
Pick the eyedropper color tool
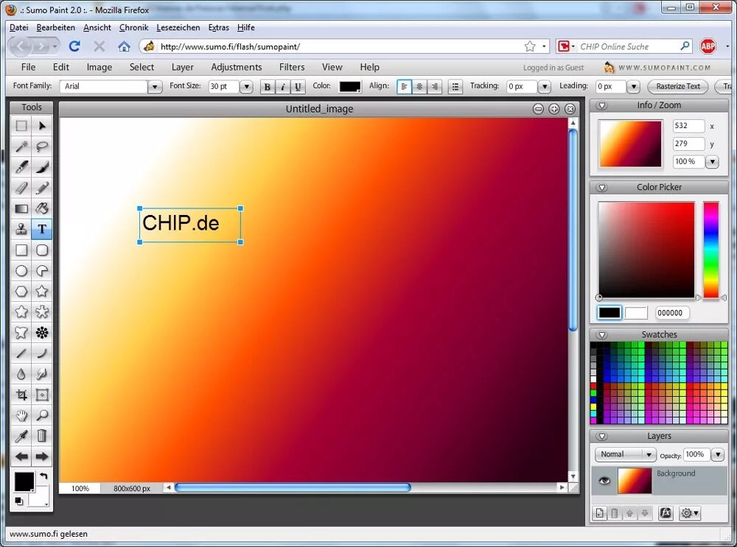tap(21, 436)
